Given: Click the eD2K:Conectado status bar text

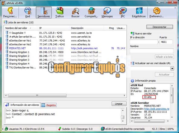Looking at the screenshot, I should pos(115,129).
